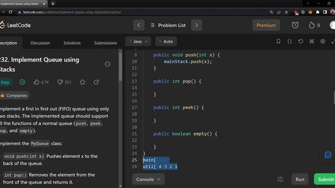Click the share problem icon
This screenshot has width=335, height=188.
click(96, 82)
